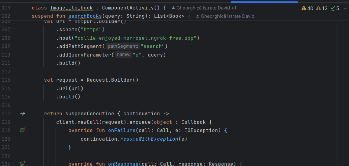Viewport: 349px width, 166px height.
Task: Click the suspendCoroutine keyword
Action: tap(90, 114)
